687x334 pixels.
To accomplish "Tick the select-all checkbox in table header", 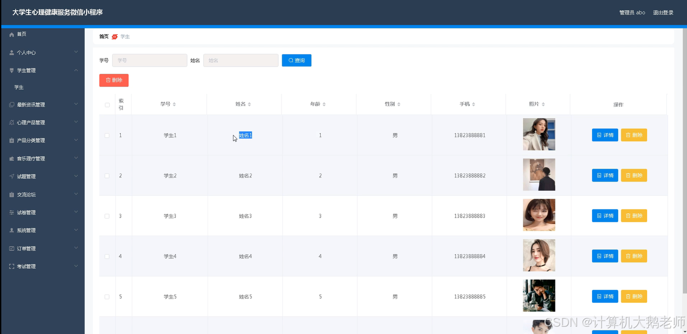I will [107, 105].
